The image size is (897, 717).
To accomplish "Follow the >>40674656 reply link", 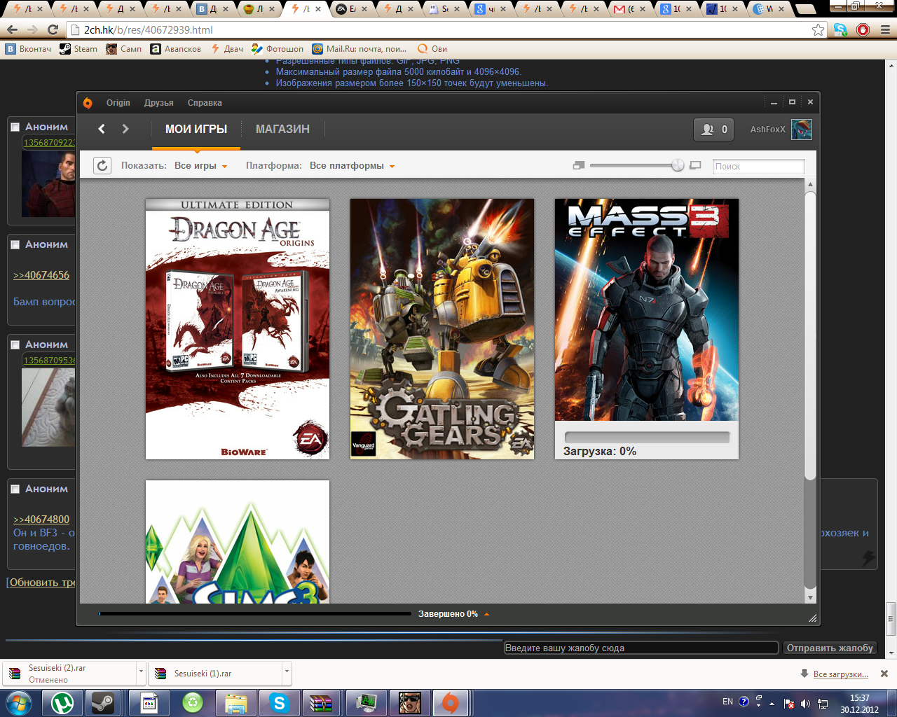I will pos(41,275).
